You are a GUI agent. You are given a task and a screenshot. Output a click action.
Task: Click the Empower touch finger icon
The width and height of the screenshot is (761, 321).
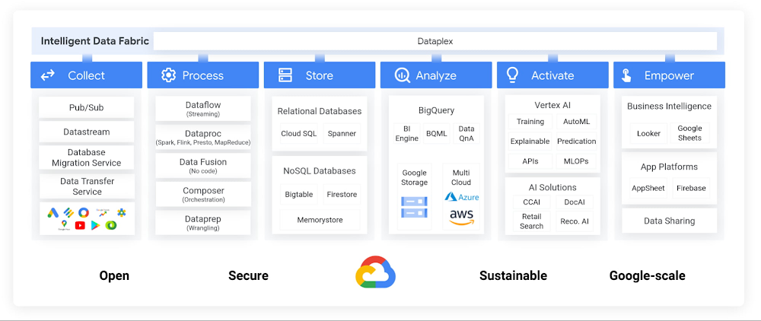pos(626,75)
